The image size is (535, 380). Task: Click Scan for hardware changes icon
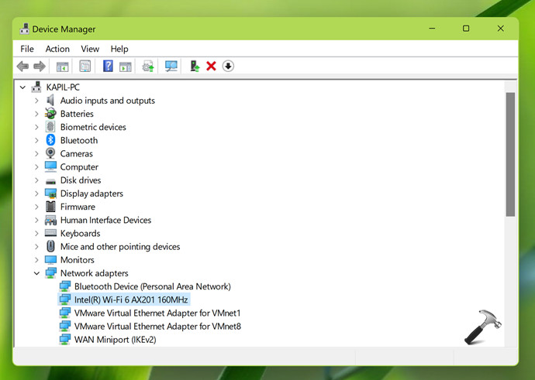171,67
